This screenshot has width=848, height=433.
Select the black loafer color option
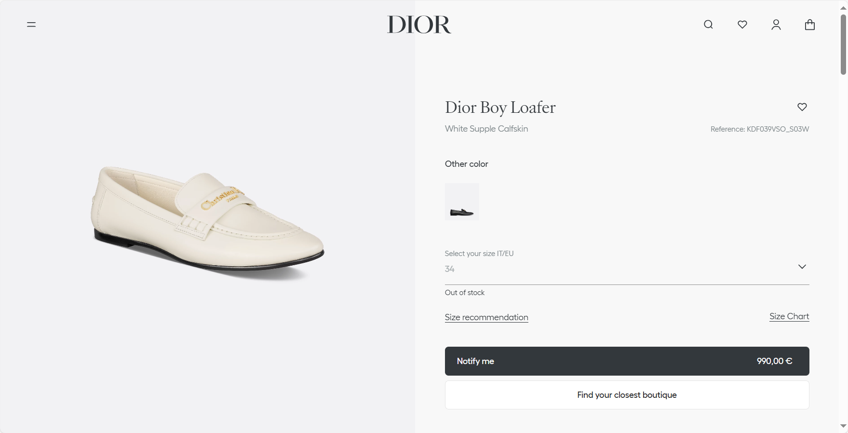coord(462,202)
